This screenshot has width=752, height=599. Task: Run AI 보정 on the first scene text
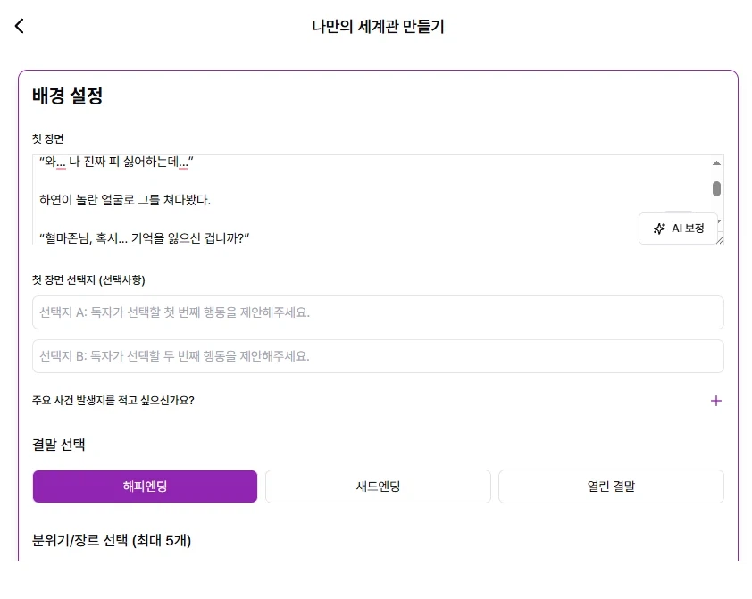(681, 228)
